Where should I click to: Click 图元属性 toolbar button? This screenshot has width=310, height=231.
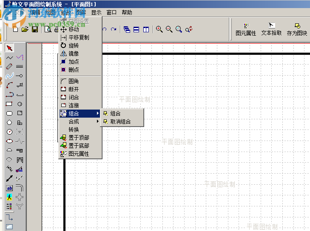(246, 30)
